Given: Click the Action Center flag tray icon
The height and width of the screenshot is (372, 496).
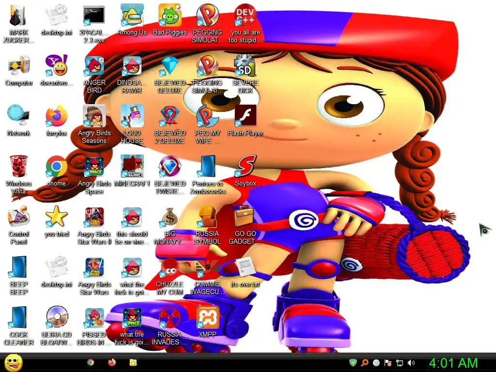Looking at the screenshot, I should pyautogui.click(x=388, y=363).
